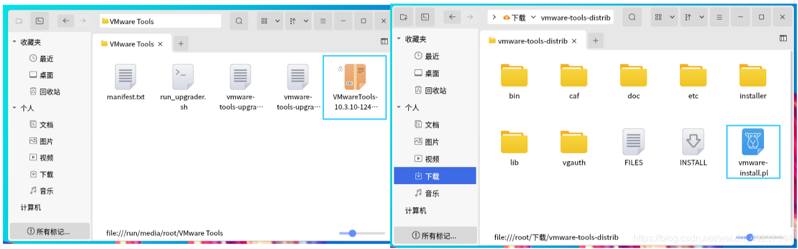Click 下载 breadcrumb in right window
798x249 pixels.
[x=514, y=18]
